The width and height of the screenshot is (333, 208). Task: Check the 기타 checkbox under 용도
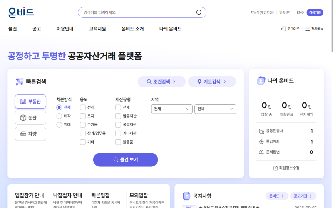pyautogui.click(x=82, y=142)
